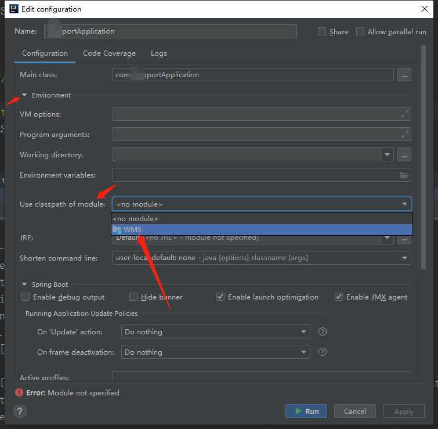Open the On frame deactivation dropdown
Viewport: 438px width, 429px height.
pyautogui.click(x=216, y=352)
